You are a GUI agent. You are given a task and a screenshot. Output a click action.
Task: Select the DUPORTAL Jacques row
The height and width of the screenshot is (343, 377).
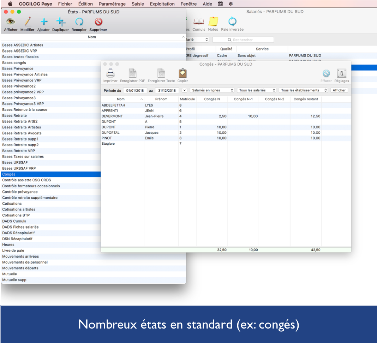coord(226,133)
